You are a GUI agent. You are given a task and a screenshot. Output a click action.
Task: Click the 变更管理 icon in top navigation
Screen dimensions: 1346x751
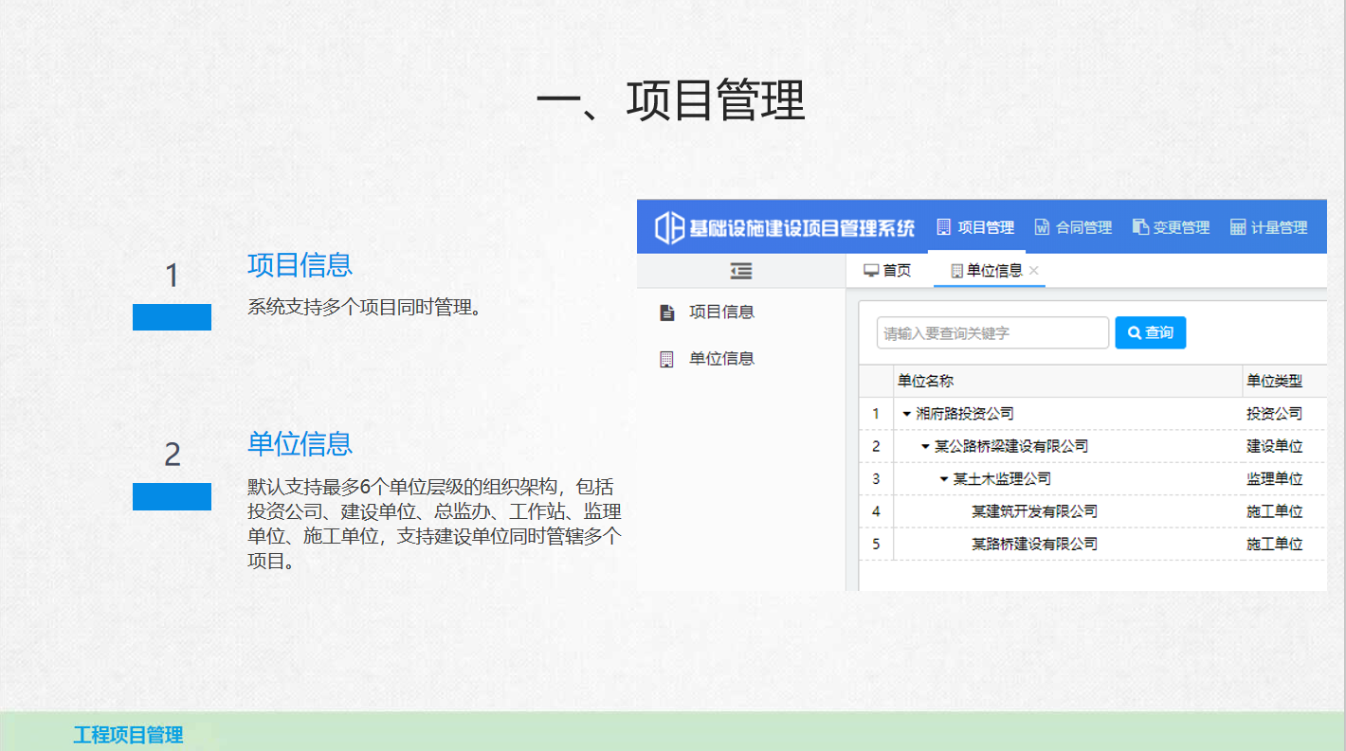(1140, 227)
